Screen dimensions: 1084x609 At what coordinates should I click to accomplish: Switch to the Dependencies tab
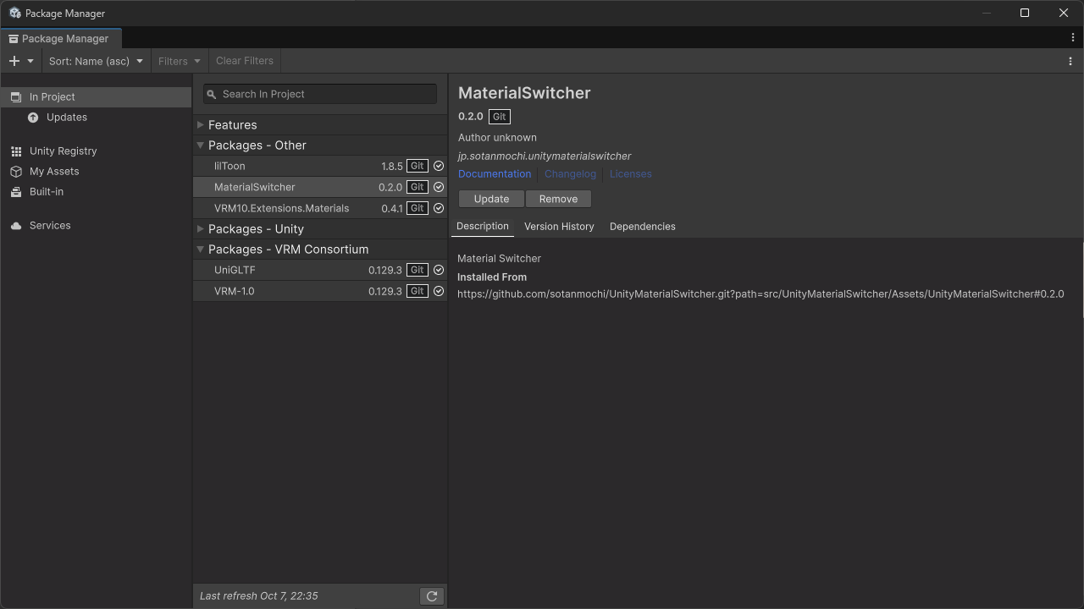tap(642, 227)
